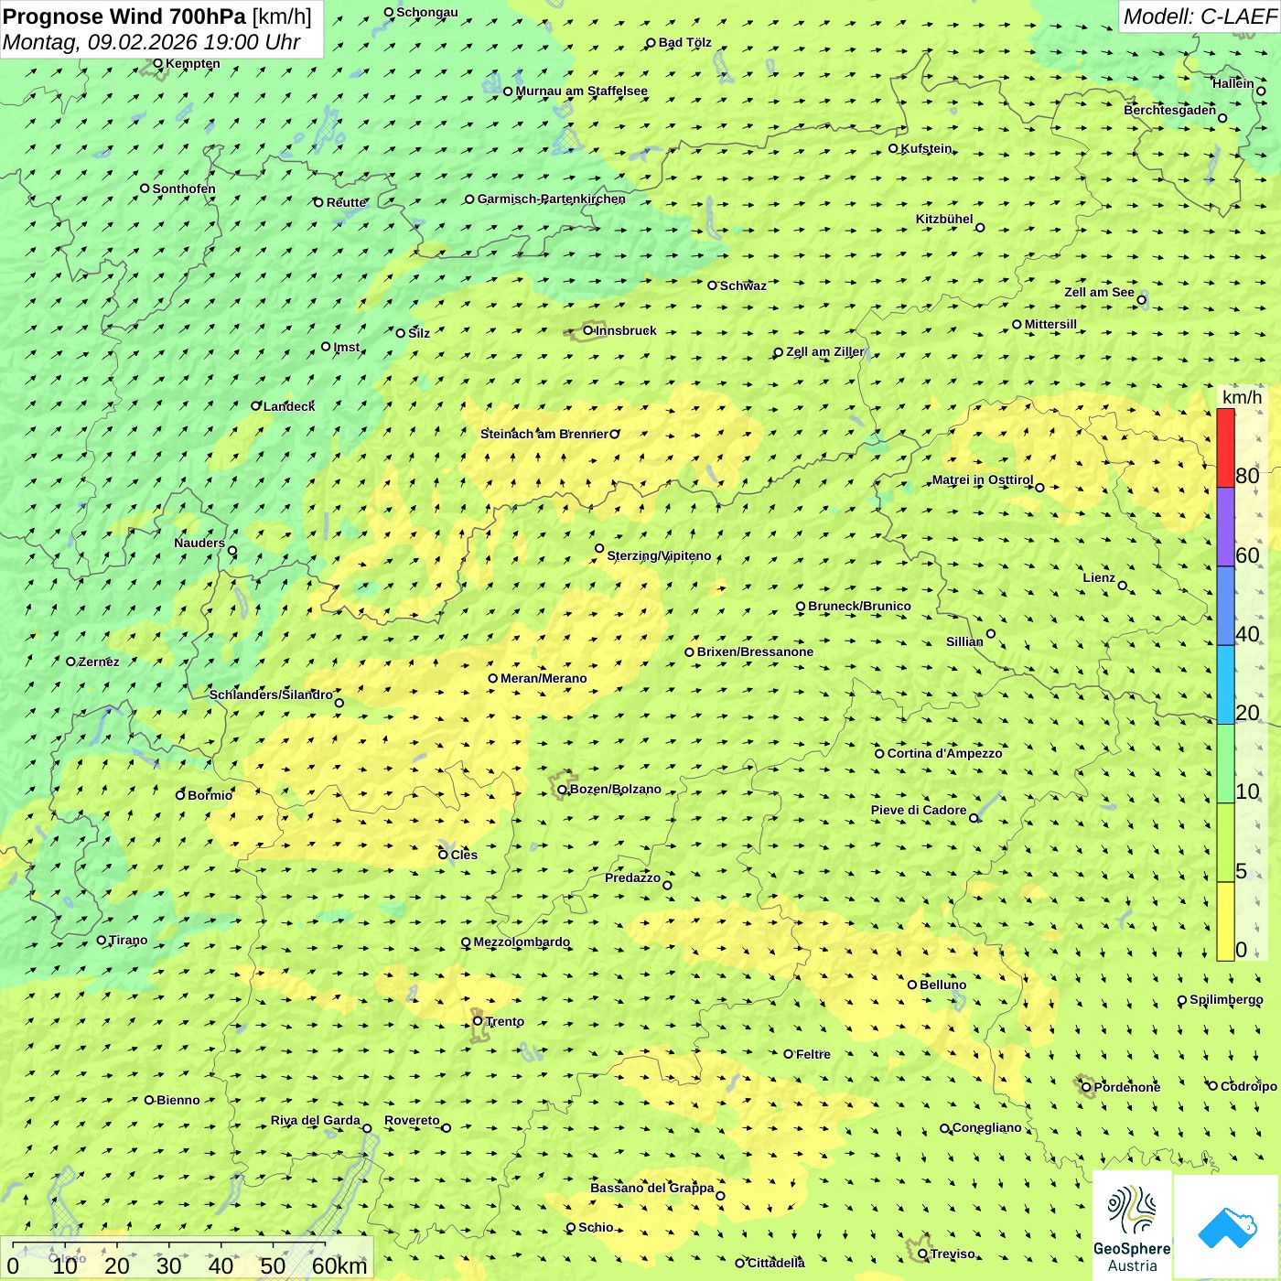Click the Meran/Merano label
Screen dimensions: 1281x1281
coord(544,678)
